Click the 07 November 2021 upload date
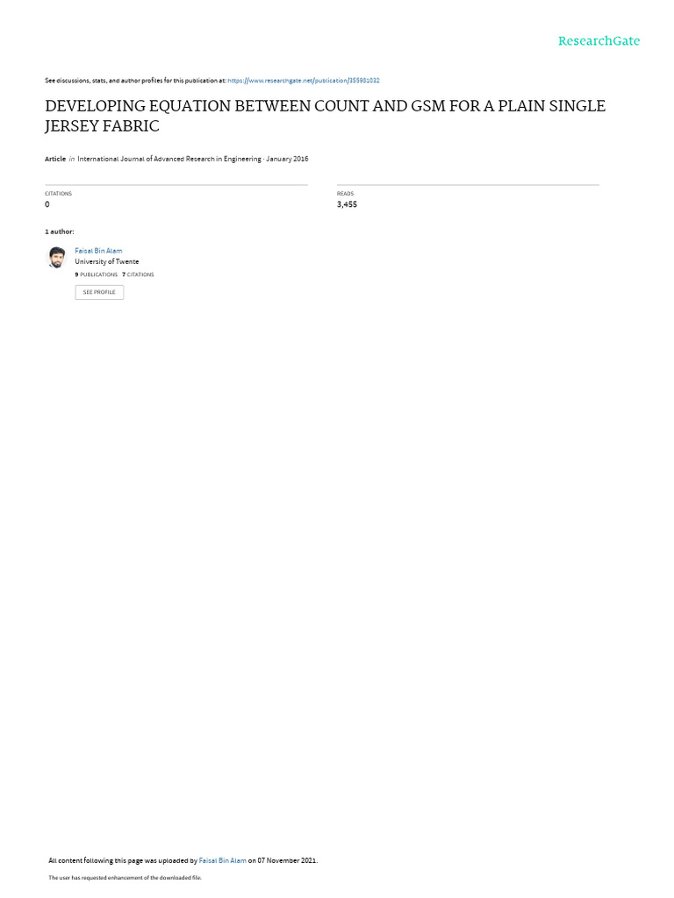 pyautogui.click(x=287, y=861)
